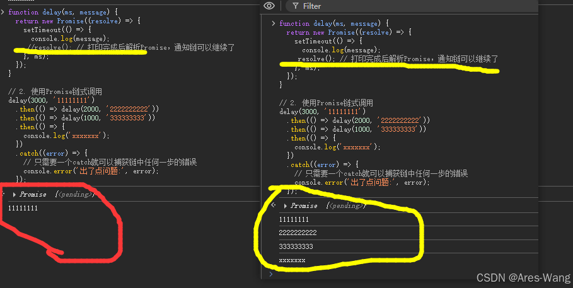Expand the Promise {<pending>} result in left console
Viewport: 573px width, 288px height.
click(x=14, y=195)
